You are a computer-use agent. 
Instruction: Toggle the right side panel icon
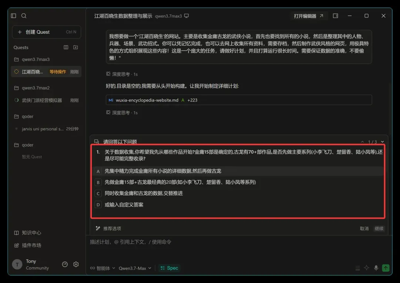pyautogui.click(x=336, y=16)
